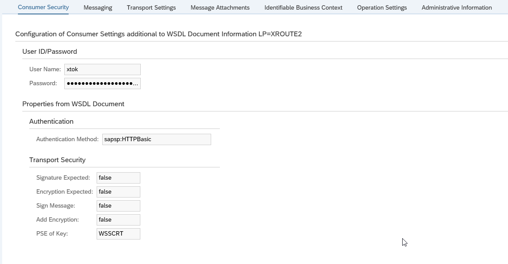Click the Configuration of Consumer Settings title
This screenshot has height=264, width=508.
point(158,34)
